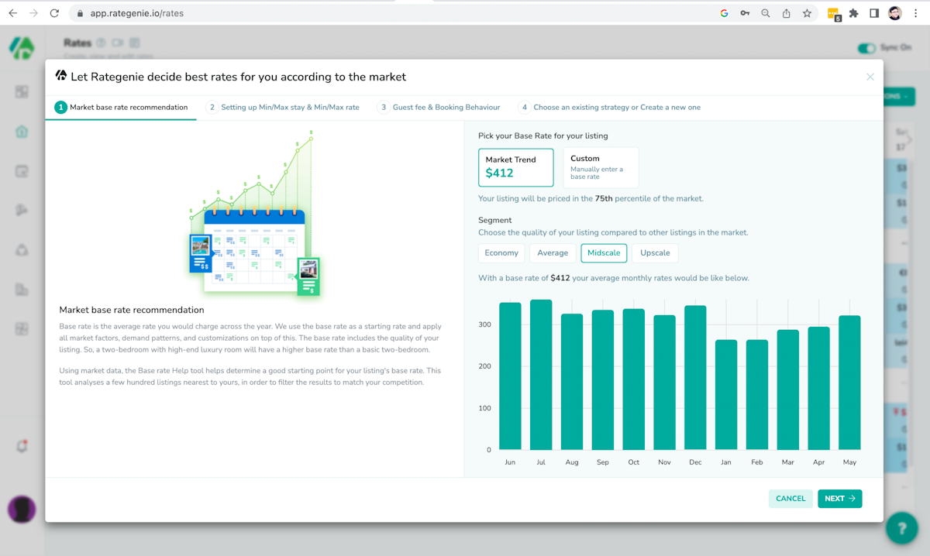
Task: Open the Chrome profile avatar
Action: (894, 13)
